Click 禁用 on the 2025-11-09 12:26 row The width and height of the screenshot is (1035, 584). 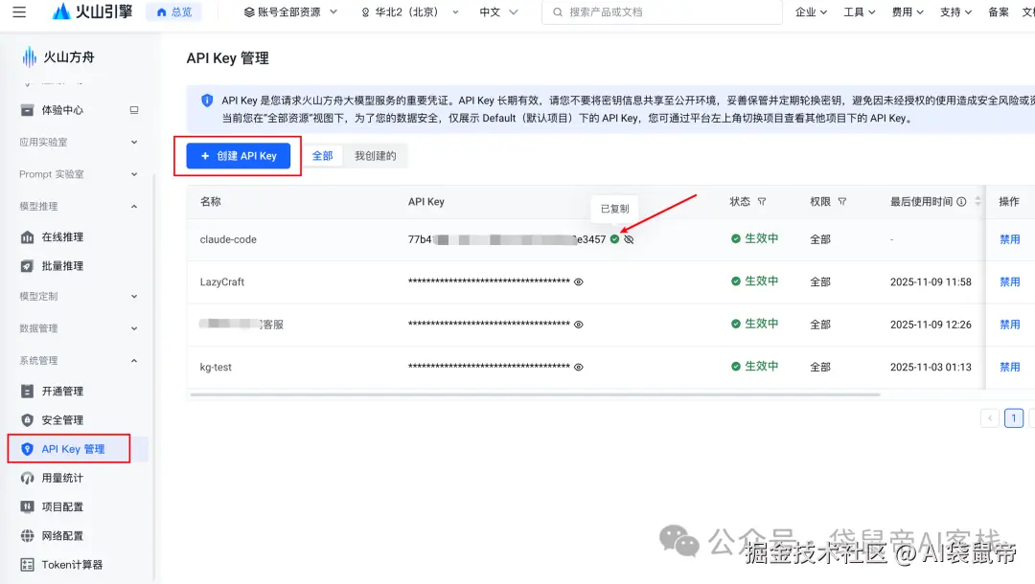[x=1009, y=325]
